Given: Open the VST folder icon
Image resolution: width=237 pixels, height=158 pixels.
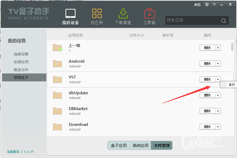Looking at the screenshot, I should [x=57, y=79].
